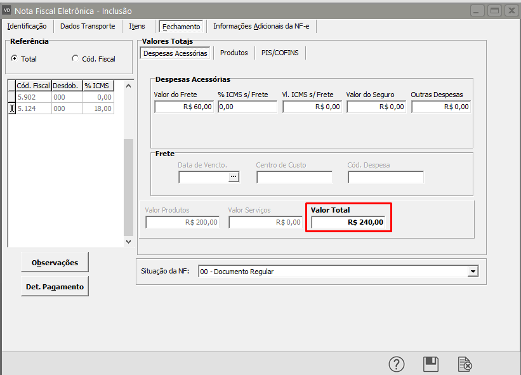Click the Det. Pagamento button
Viewport: 521px width, 375px height.
coord(55,286)
